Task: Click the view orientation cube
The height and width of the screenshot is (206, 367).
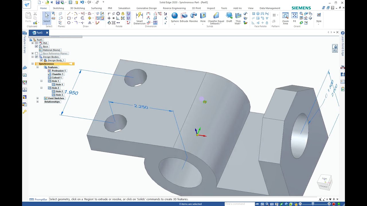Action: pos(324,182)
